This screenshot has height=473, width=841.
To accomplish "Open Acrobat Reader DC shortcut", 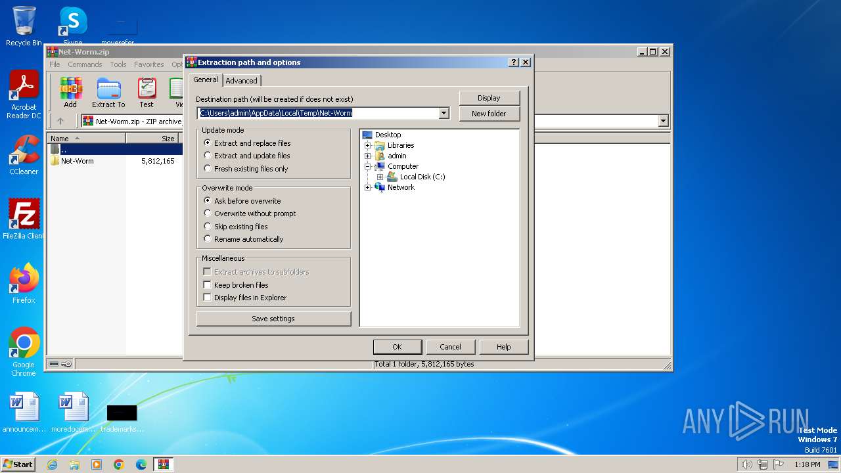I will pos(24,95).
